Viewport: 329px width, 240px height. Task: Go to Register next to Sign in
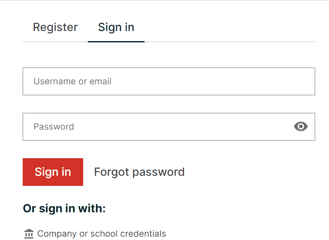(x=55, y=27)
